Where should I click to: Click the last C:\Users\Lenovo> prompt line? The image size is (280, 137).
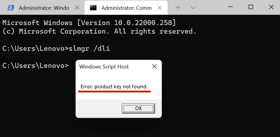pos(35,65)
